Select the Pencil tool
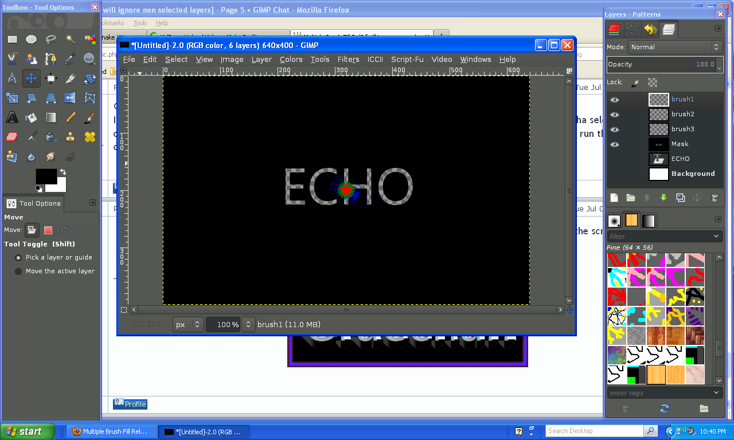734x440 pixels. pyautogui.click(x=71, y=117)
